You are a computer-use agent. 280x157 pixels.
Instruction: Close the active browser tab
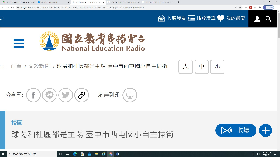coord(103,2)
